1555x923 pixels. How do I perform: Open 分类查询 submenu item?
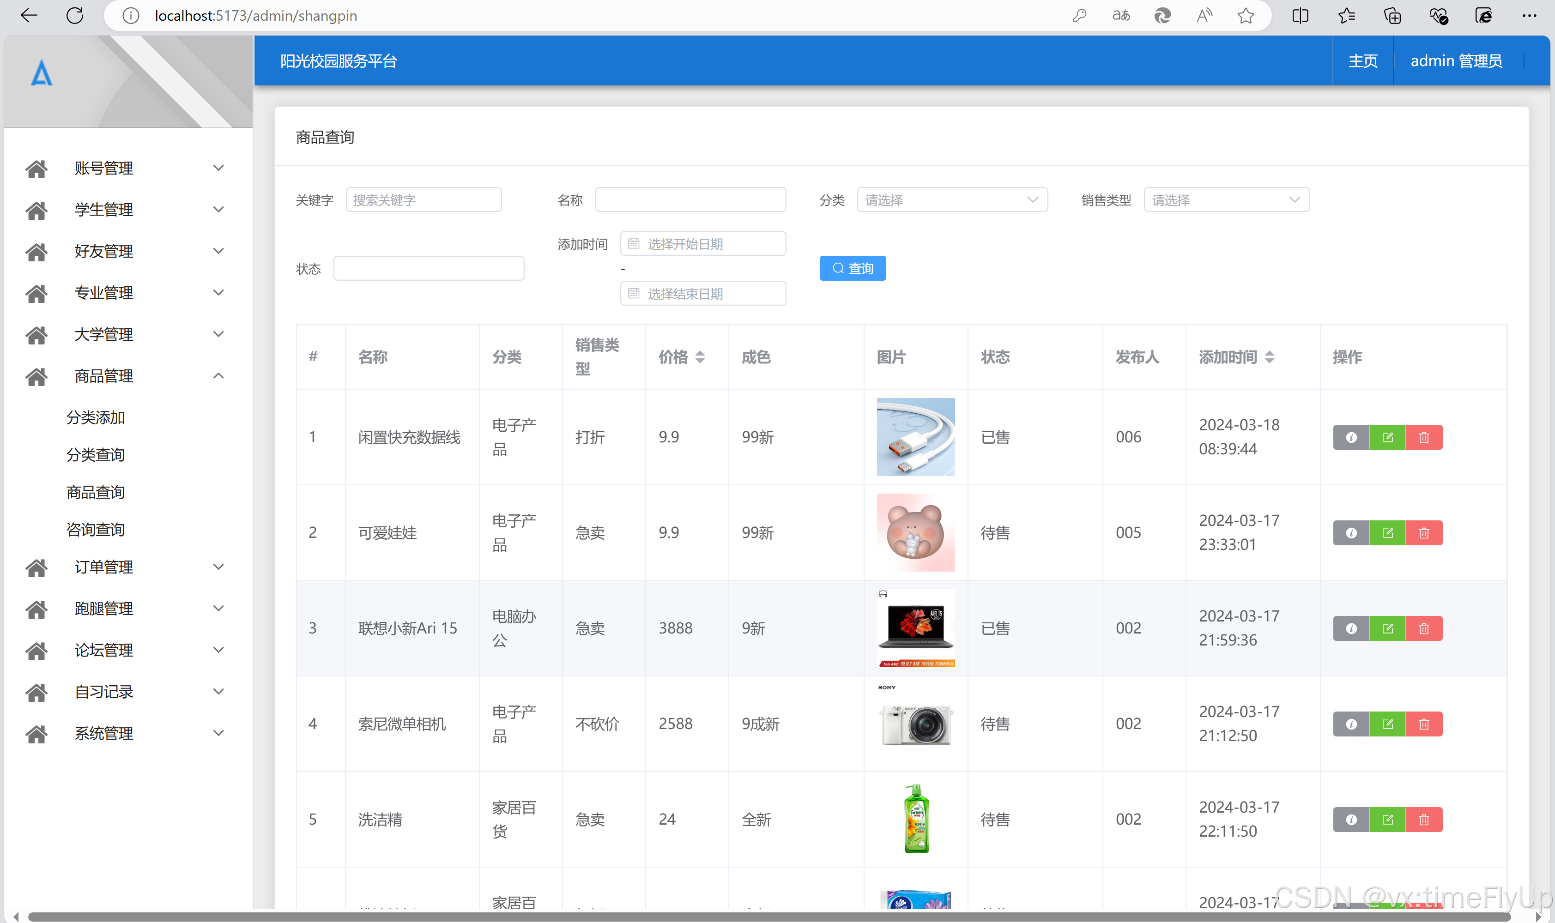click(96, 455)
